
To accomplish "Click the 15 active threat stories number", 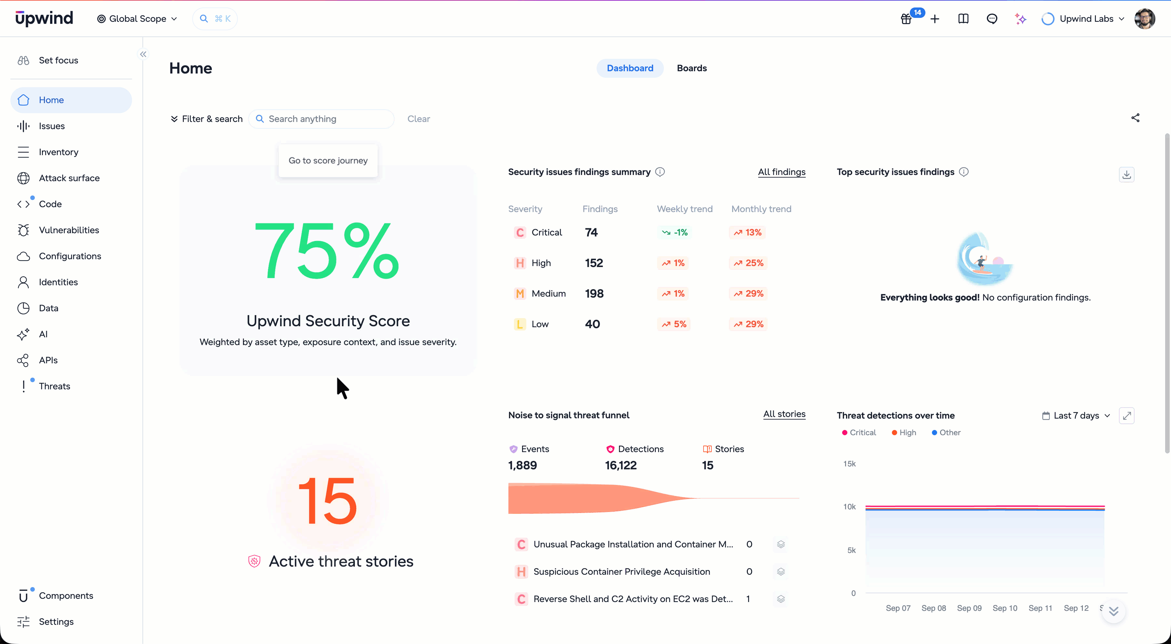I will (x=327, y=501).
